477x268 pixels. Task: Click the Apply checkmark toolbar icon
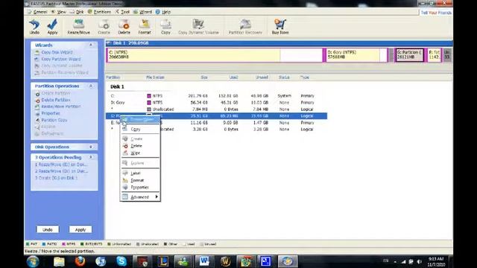click(x=52, y=27)
